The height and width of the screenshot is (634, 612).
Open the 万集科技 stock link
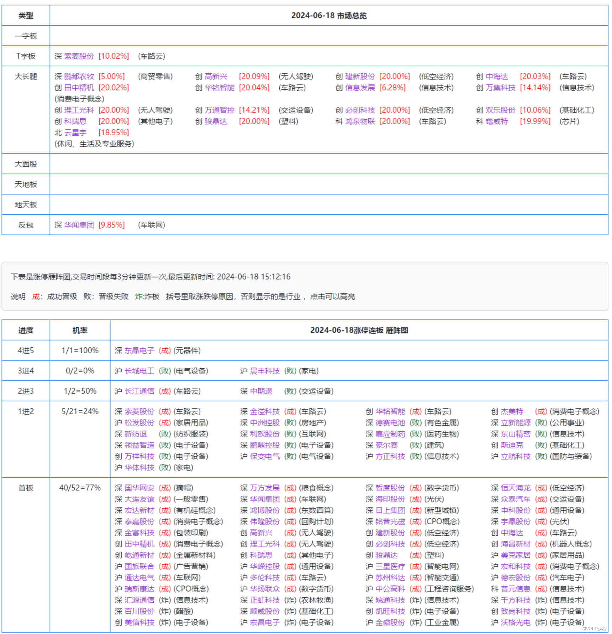pyautogui.click(x=501, y=88)
